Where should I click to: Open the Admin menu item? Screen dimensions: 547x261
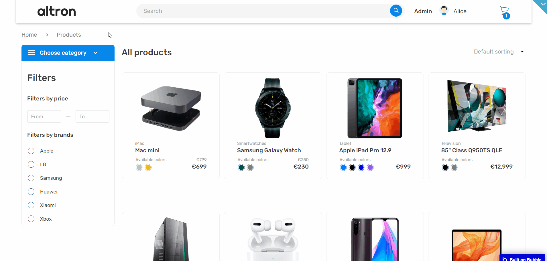point(423,11)
